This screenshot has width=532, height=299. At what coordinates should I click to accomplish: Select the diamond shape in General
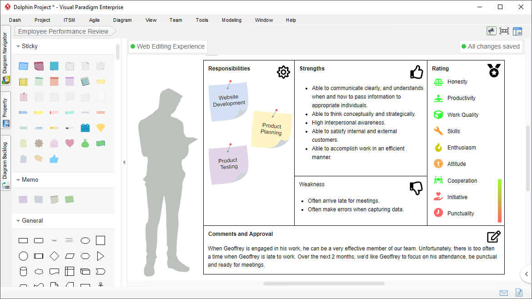point(54,256)
